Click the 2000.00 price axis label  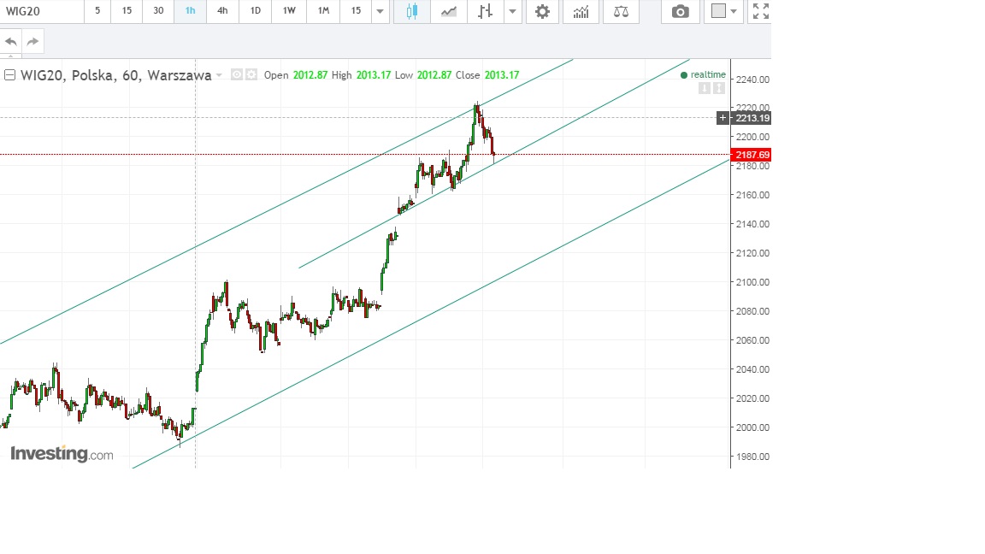click(x=752, y=427)
